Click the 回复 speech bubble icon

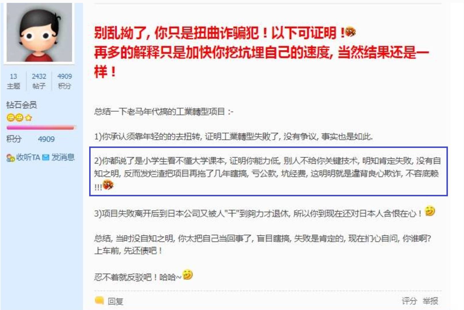pos(99,301)
